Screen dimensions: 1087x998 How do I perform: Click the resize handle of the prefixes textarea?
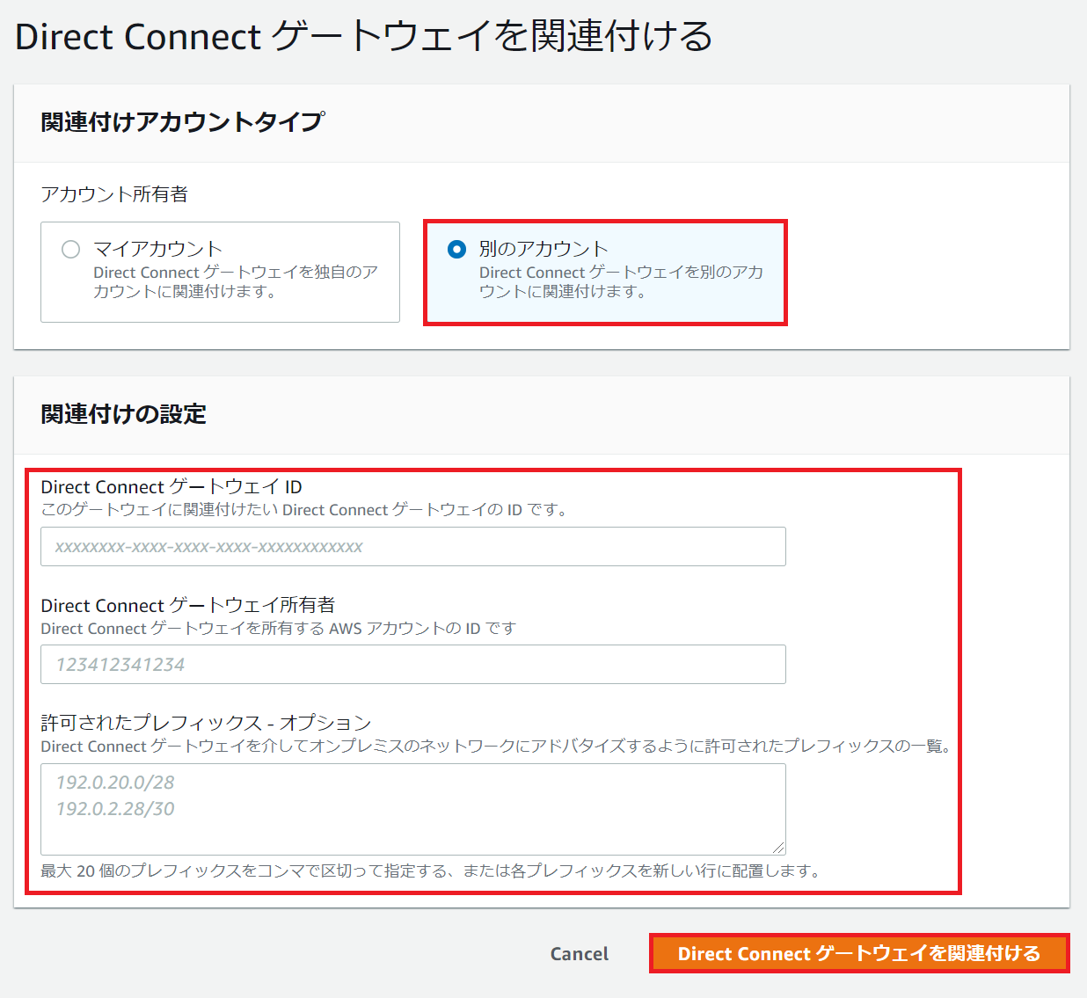(778, 848)
